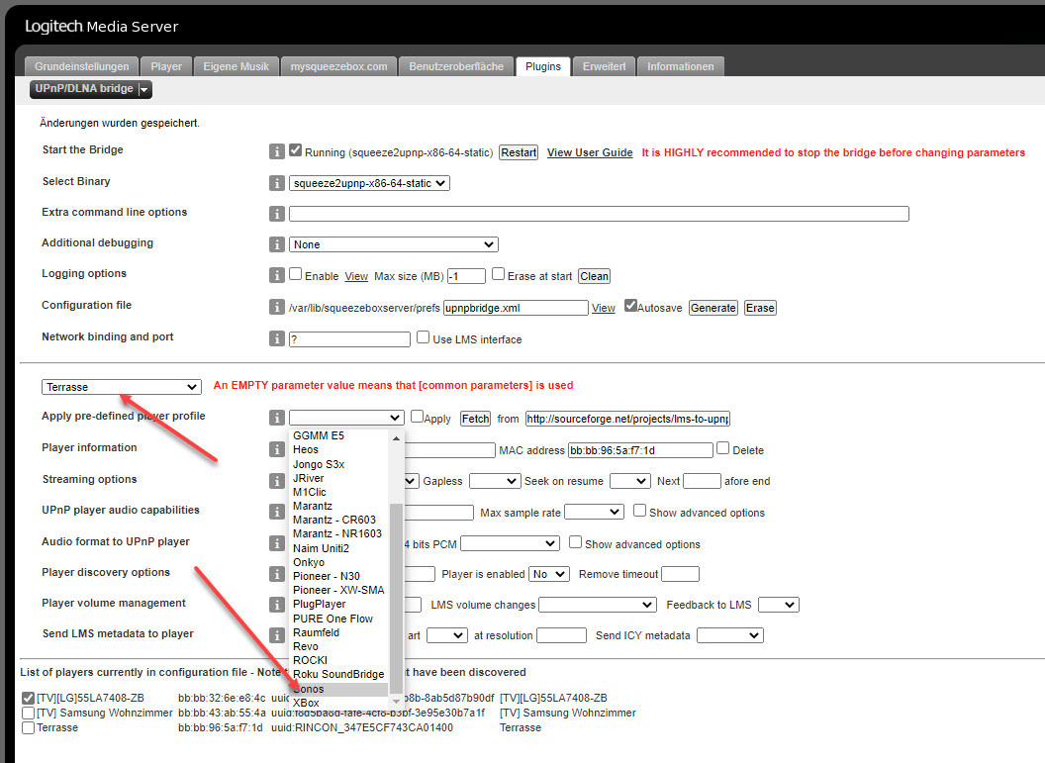Screen dimensions: 1045x763
Task: Choose Sonos from the profile list
Action: pyautogui.click(x=339, y=689)
